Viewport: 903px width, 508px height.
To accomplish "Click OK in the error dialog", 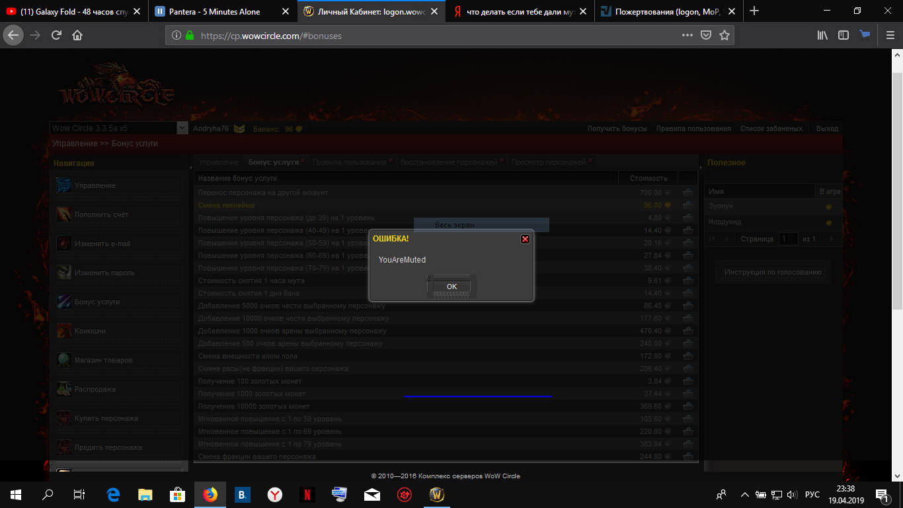I will [451, 286].
